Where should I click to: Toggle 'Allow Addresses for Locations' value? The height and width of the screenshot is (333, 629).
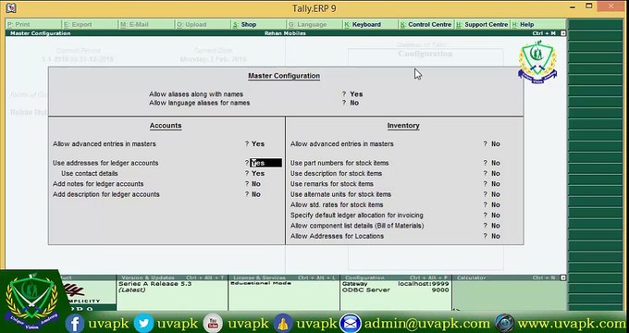[x=496, y=236]
